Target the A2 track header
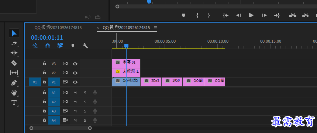The width and height of the screenshot is (317, 133). 54,102
